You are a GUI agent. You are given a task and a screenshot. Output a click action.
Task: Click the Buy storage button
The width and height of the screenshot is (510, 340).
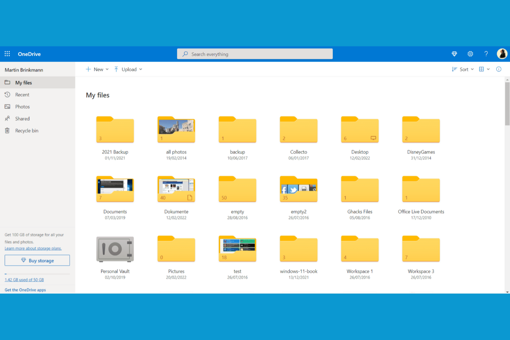click(37, 260)
